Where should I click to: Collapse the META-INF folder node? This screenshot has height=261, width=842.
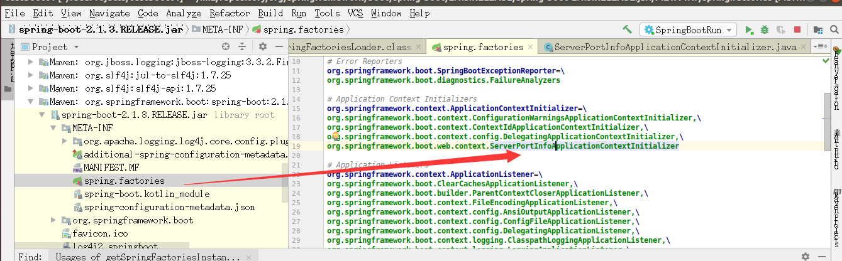[x=54, y=128]
